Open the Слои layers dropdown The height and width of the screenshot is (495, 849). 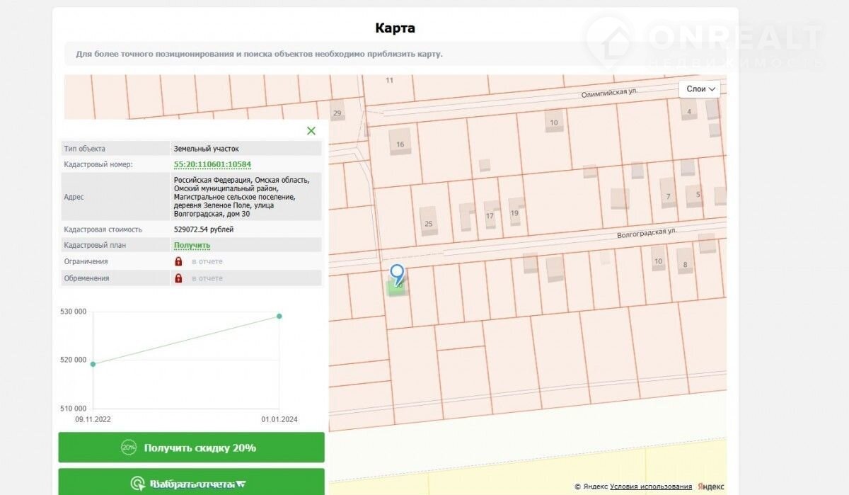(701, 89)
